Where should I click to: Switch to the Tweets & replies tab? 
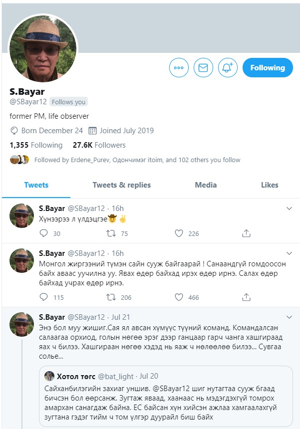point(121,185)
